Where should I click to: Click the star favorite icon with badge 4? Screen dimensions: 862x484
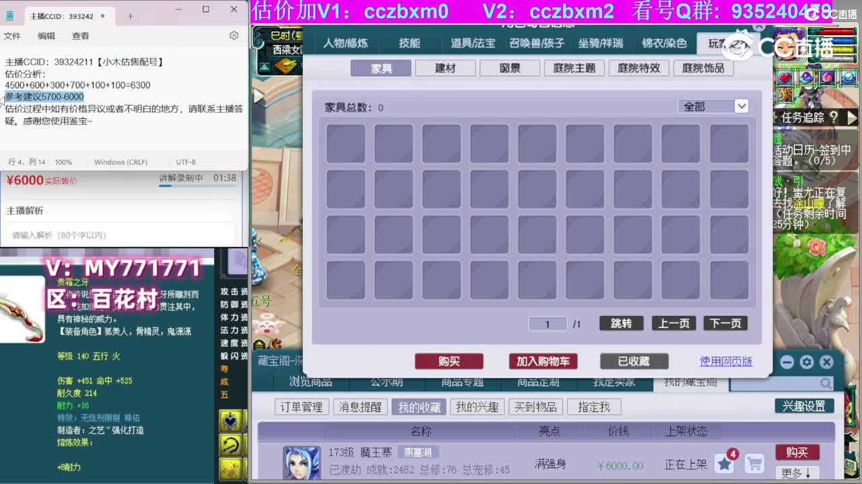click(x=725, y=463)
